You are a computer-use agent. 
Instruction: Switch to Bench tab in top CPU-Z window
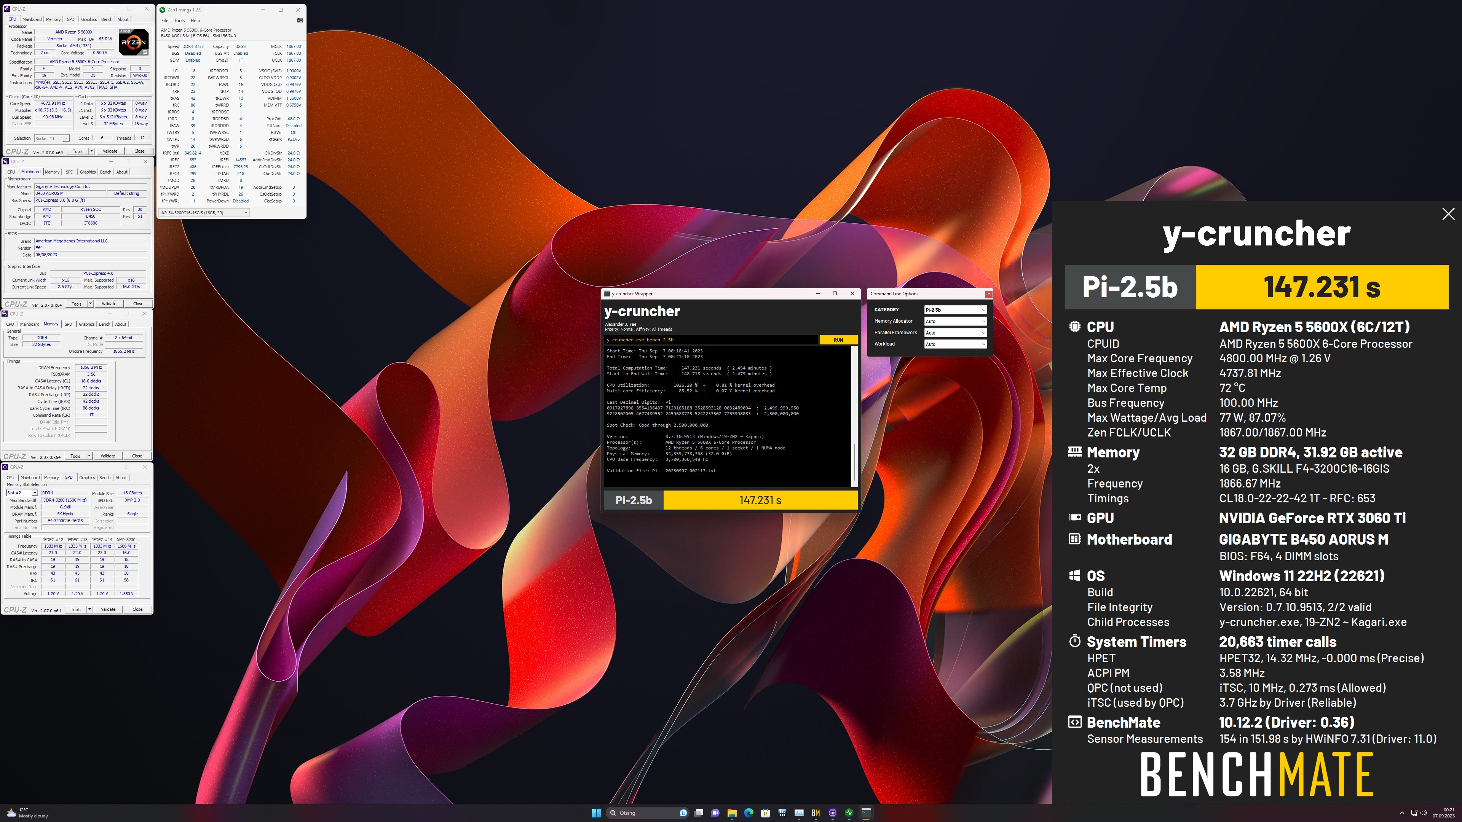(x=107, y=19)
